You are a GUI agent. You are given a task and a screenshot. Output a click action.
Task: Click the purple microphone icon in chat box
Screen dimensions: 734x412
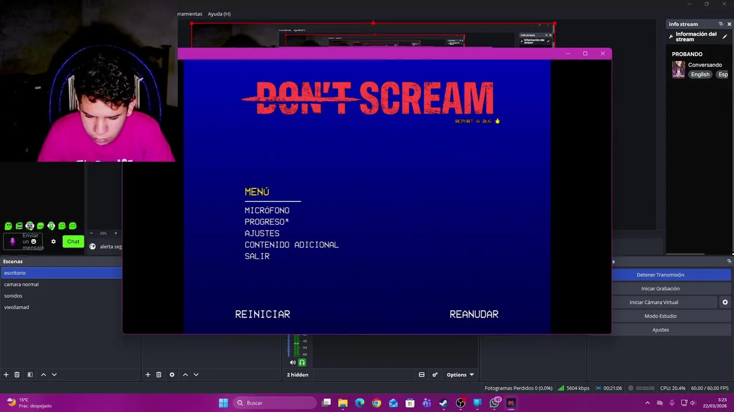point(13,241)
